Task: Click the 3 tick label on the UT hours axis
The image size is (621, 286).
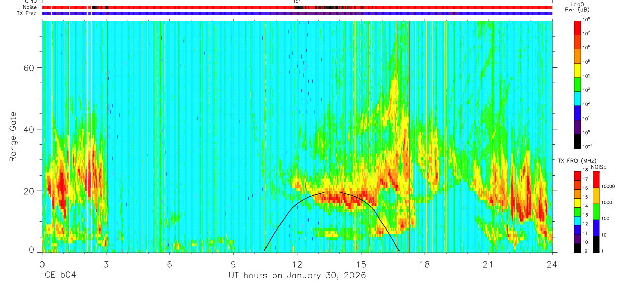Action: tap(106, 264)
